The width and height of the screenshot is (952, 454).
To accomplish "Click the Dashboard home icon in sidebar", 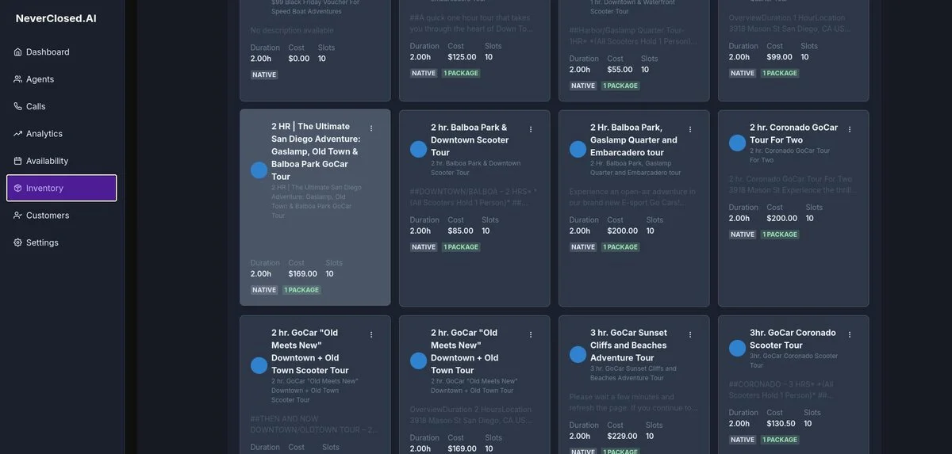I will (17, 52).
